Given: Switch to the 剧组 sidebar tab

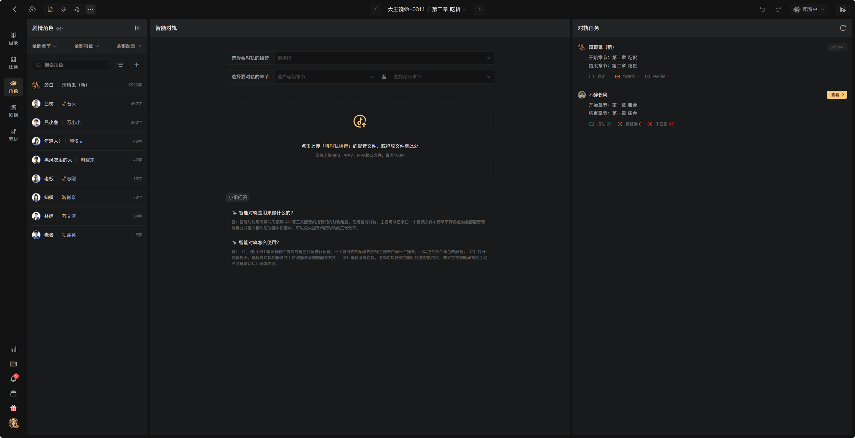Looking at the screenshot, I should [x=13, y=111].
